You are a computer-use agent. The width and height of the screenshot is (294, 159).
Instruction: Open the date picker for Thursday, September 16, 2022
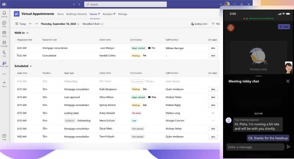pos(60,24)
